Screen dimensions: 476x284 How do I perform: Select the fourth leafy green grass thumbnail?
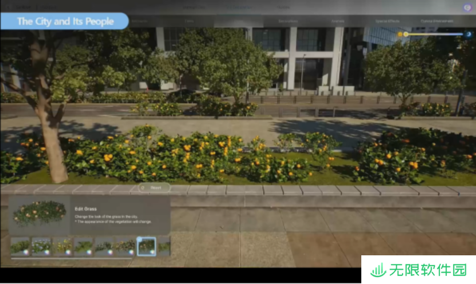pos(84,246)
